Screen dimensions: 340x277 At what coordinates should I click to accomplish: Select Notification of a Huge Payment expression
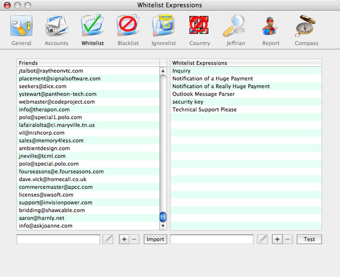coord(246,78)
